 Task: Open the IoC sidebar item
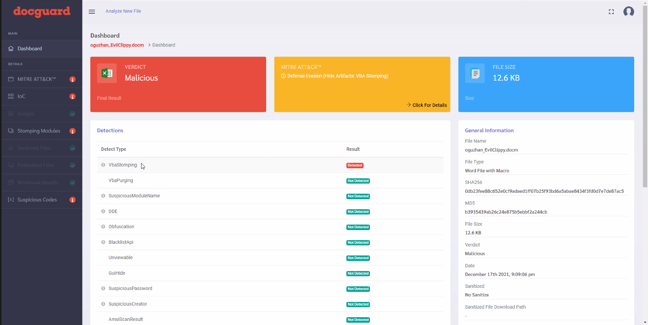pos(21,96)
